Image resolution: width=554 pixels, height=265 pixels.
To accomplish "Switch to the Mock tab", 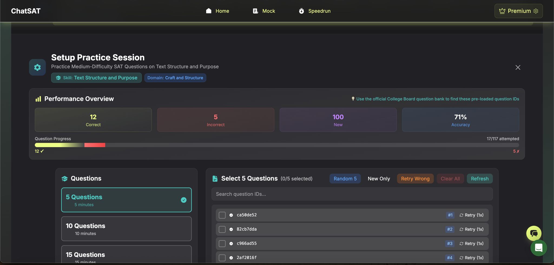I will point(264,11).
